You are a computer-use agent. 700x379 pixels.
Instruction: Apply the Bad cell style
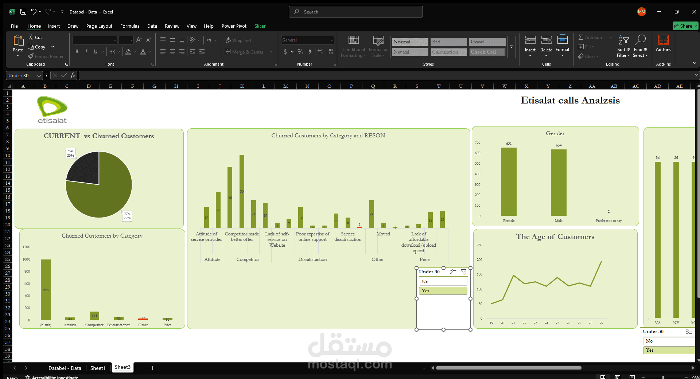point(448,42)
